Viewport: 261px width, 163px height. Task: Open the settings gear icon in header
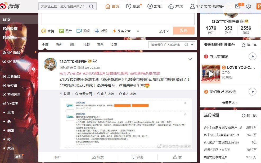pos(248,7)
